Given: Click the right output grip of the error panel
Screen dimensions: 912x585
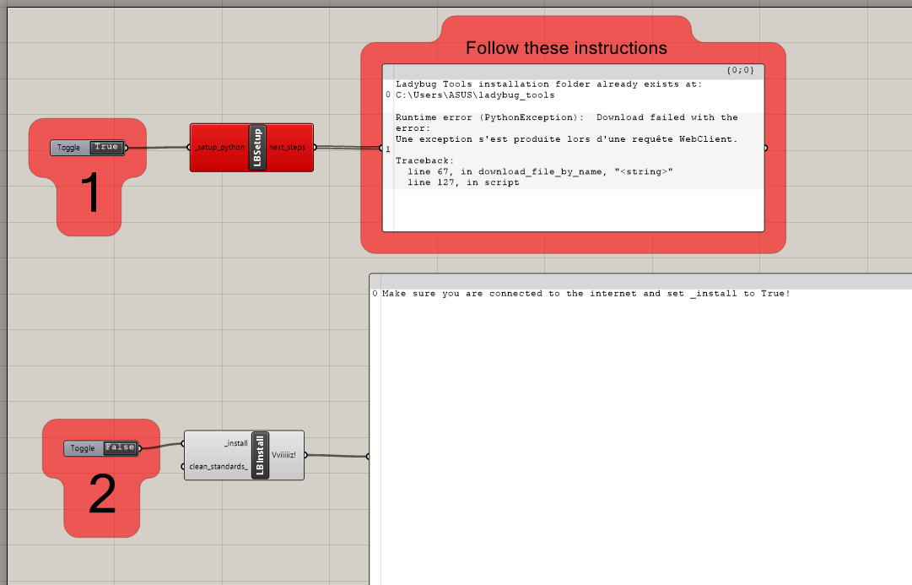Looking at the screenshot, I should [765, 148].
